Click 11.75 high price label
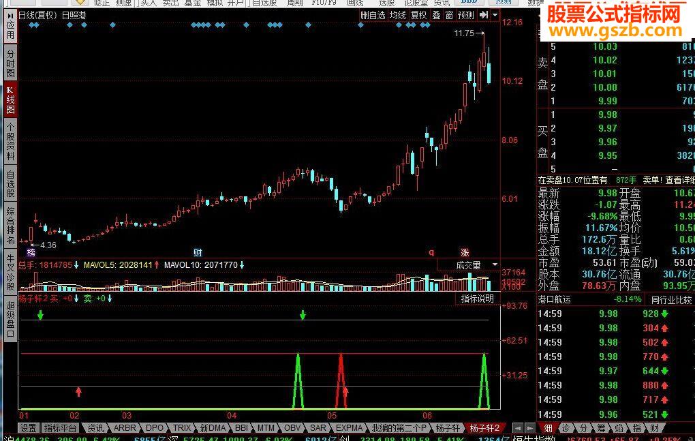 (x=464, y=33)
